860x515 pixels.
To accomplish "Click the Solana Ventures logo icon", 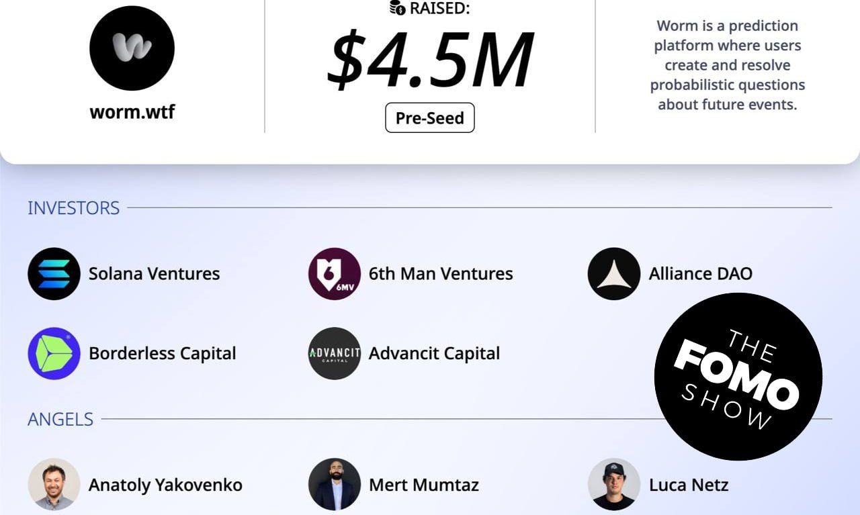I will coord(54,273).
